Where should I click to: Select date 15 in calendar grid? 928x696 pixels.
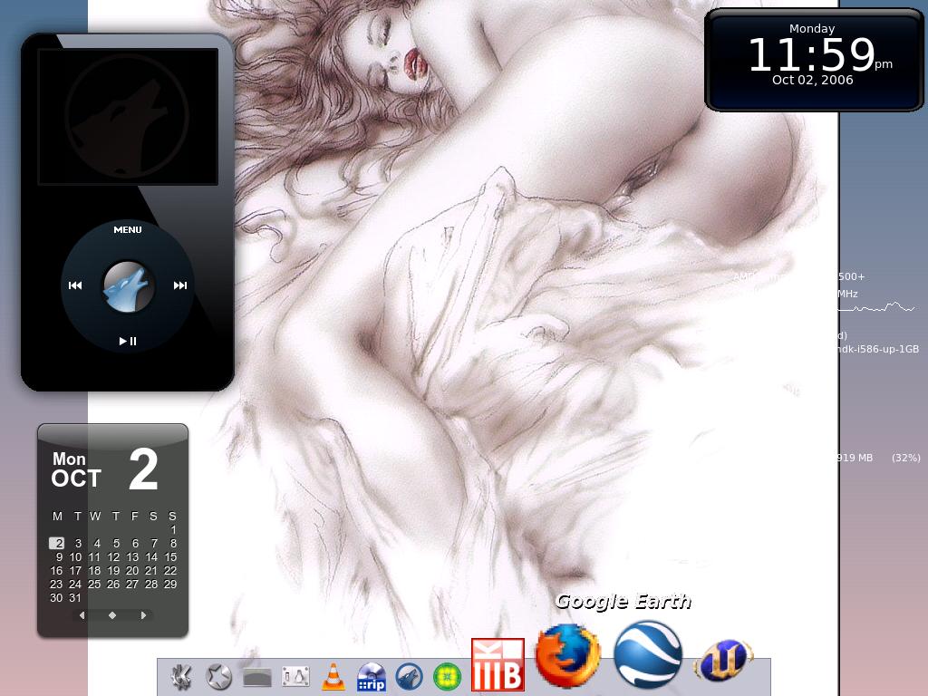pos(170,557)
